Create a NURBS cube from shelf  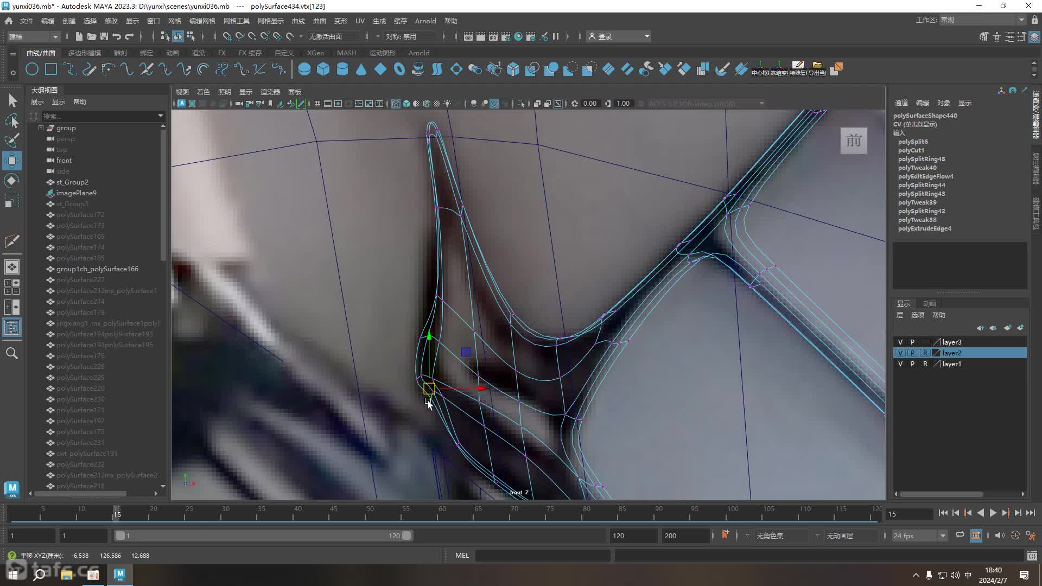pyautogui.click(x=323, y=69)
